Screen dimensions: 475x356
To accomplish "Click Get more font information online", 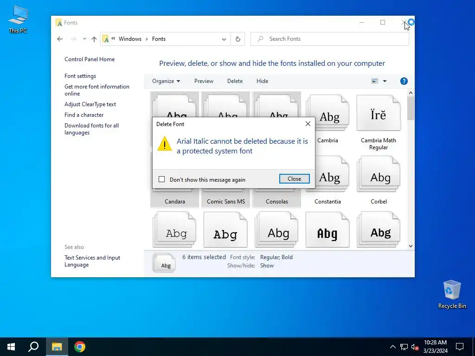I will pos(97,90).
